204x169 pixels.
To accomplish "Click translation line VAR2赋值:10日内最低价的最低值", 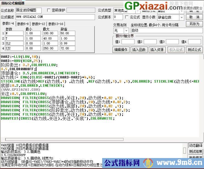I will tap(25, 145).
